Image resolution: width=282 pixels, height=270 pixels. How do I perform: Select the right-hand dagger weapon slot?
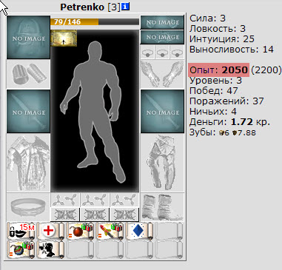click(162, 111)
